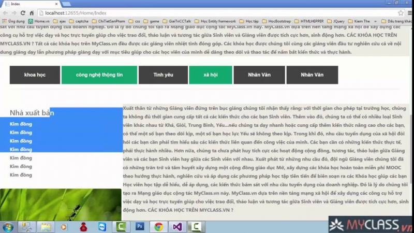The height and width of the screenshot is (233, 414).
Task: Click the green 'xã hội' button
Action: tap(211, 75)
